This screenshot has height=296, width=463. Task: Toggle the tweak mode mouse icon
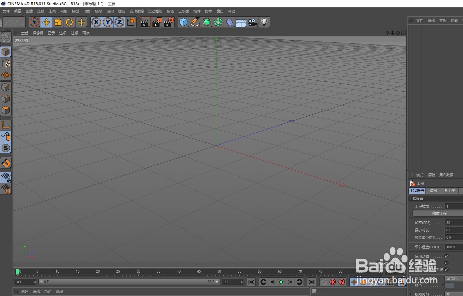tap(6, 136)
